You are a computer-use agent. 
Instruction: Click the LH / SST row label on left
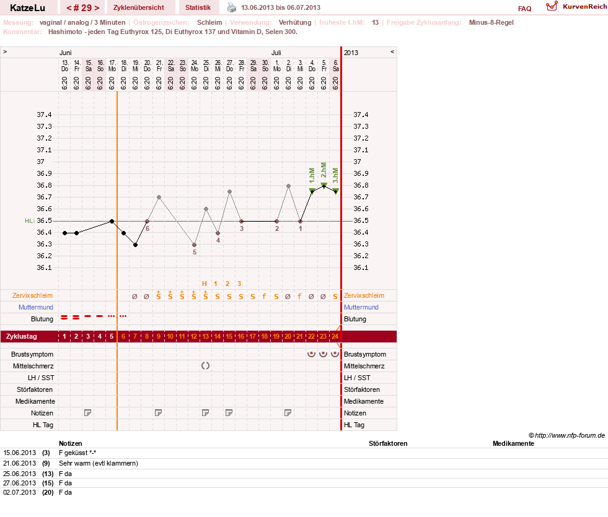coord(41,378)
